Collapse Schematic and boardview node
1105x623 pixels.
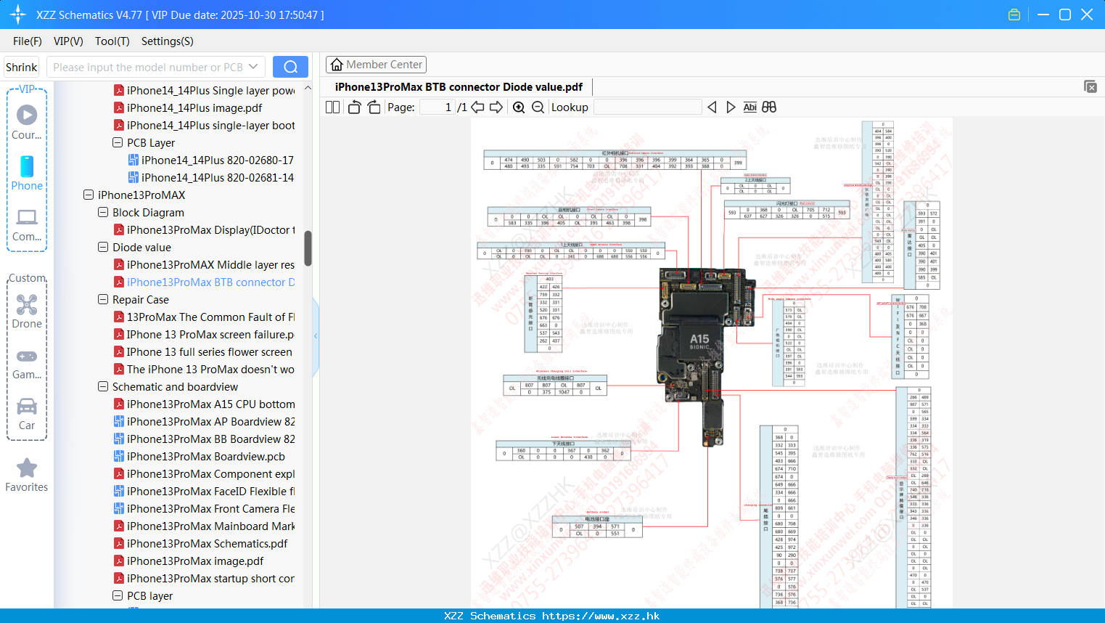[x=103, y=386]
